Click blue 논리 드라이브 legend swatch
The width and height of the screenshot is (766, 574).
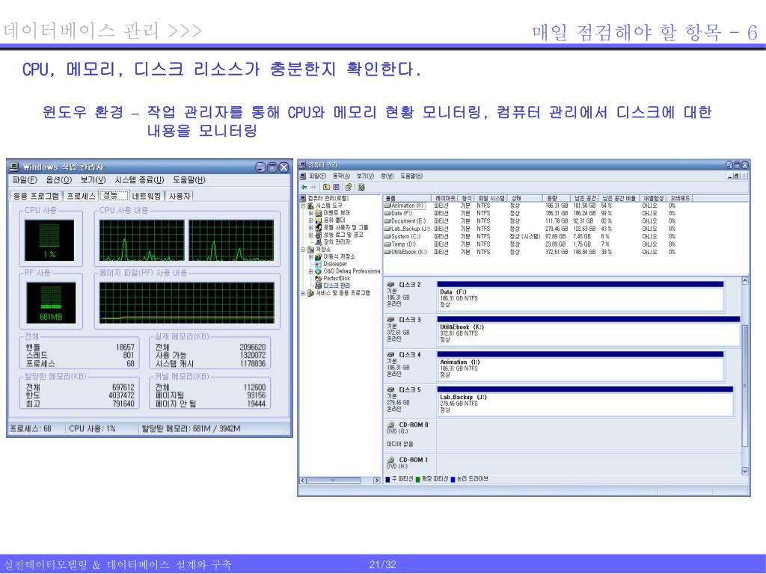click(453, 479)
